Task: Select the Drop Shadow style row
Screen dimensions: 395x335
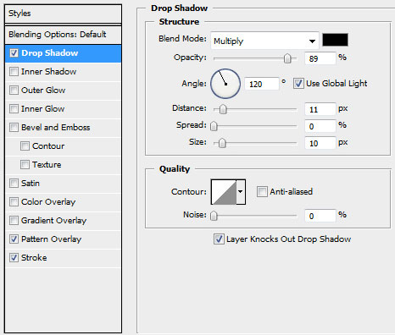Action: 63,53
